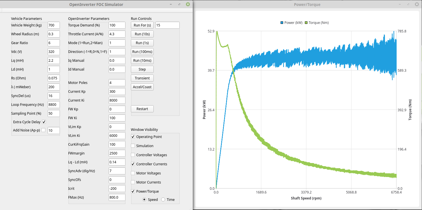
Task: Enable Controller Voltages window visibility
Action: pos(133,155)
